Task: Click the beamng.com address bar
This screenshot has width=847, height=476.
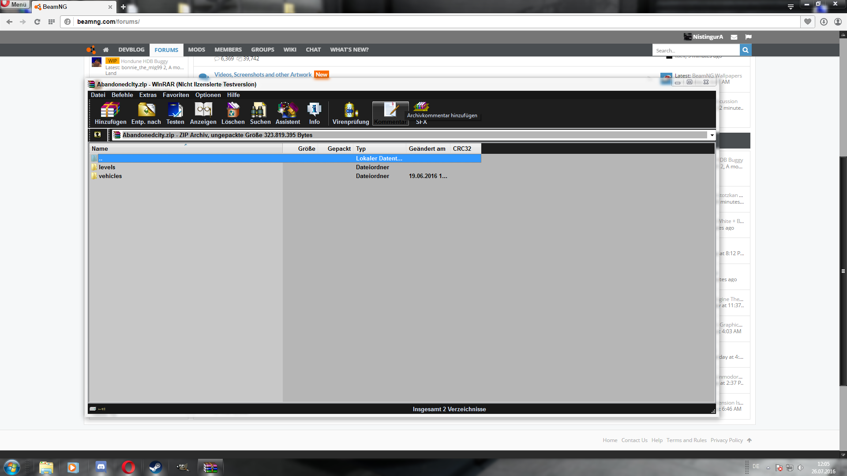Action: point(430,22)
